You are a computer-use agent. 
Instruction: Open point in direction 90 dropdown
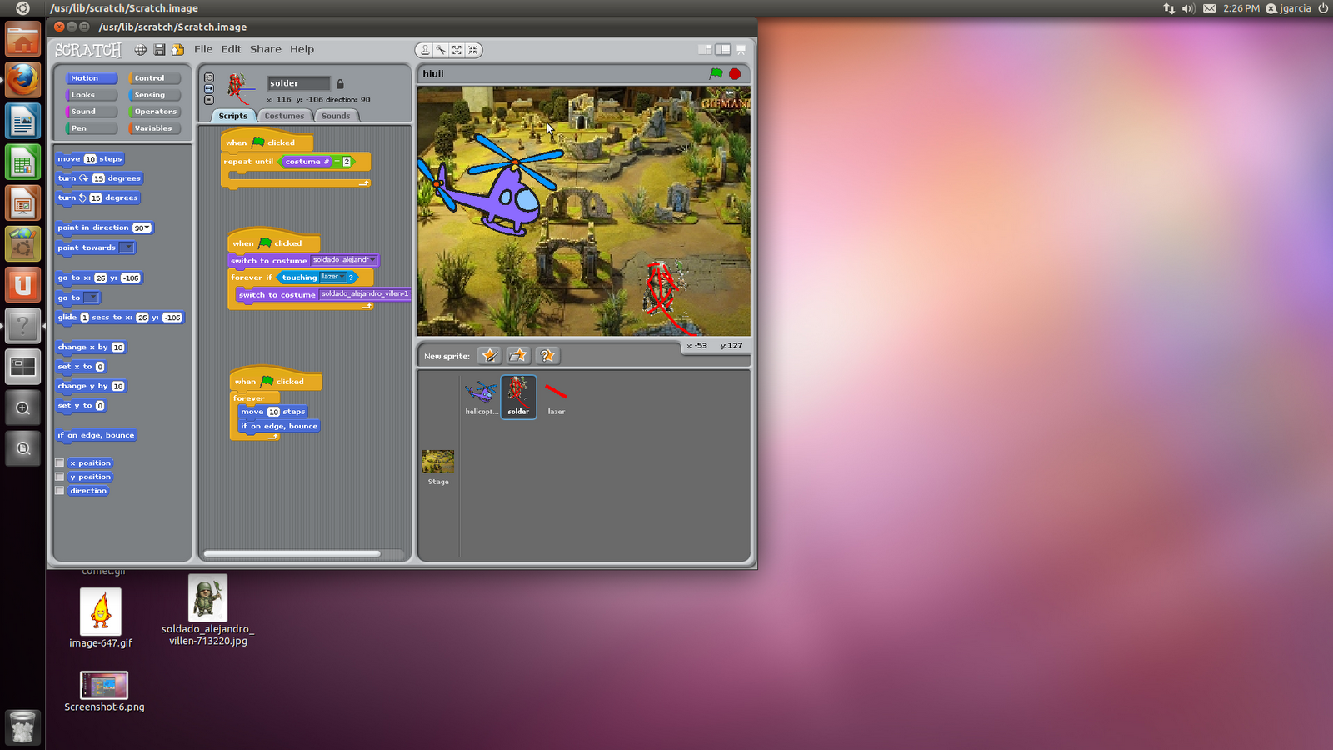(x=142, y=227)
